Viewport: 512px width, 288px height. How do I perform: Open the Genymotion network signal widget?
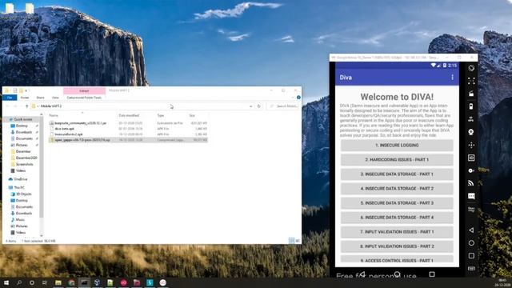coord(471,183)
